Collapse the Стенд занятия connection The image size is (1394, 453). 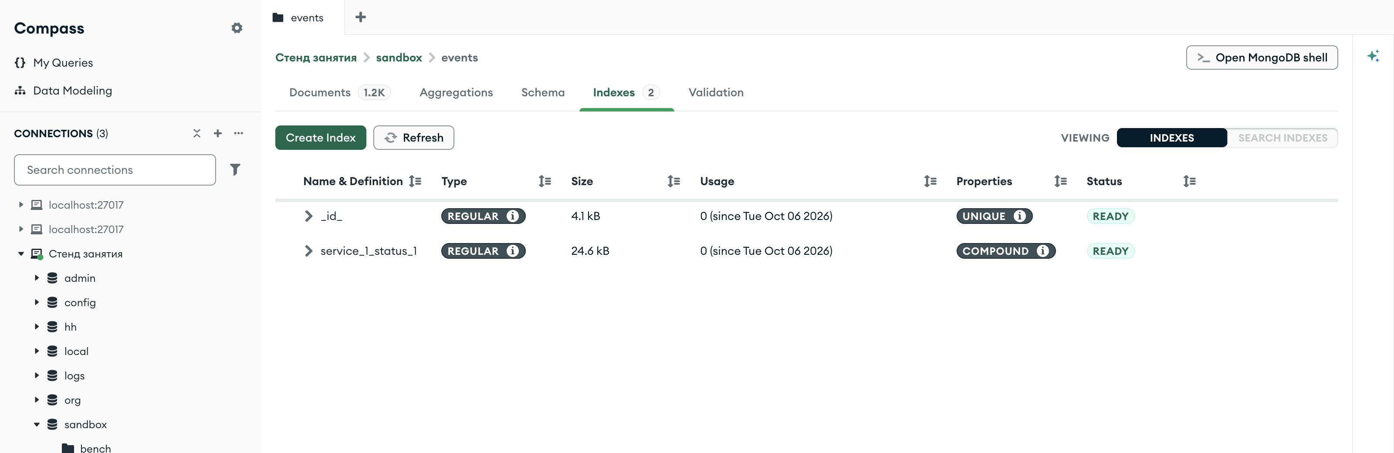[21, 254]
